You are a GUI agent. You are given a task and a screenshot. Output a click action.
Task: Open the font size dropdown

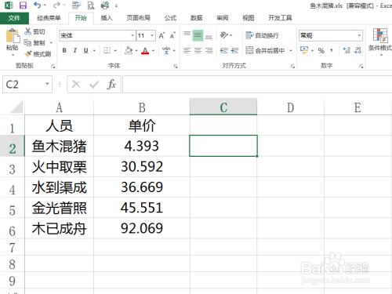pyautogui.click(x=152, y=35)
